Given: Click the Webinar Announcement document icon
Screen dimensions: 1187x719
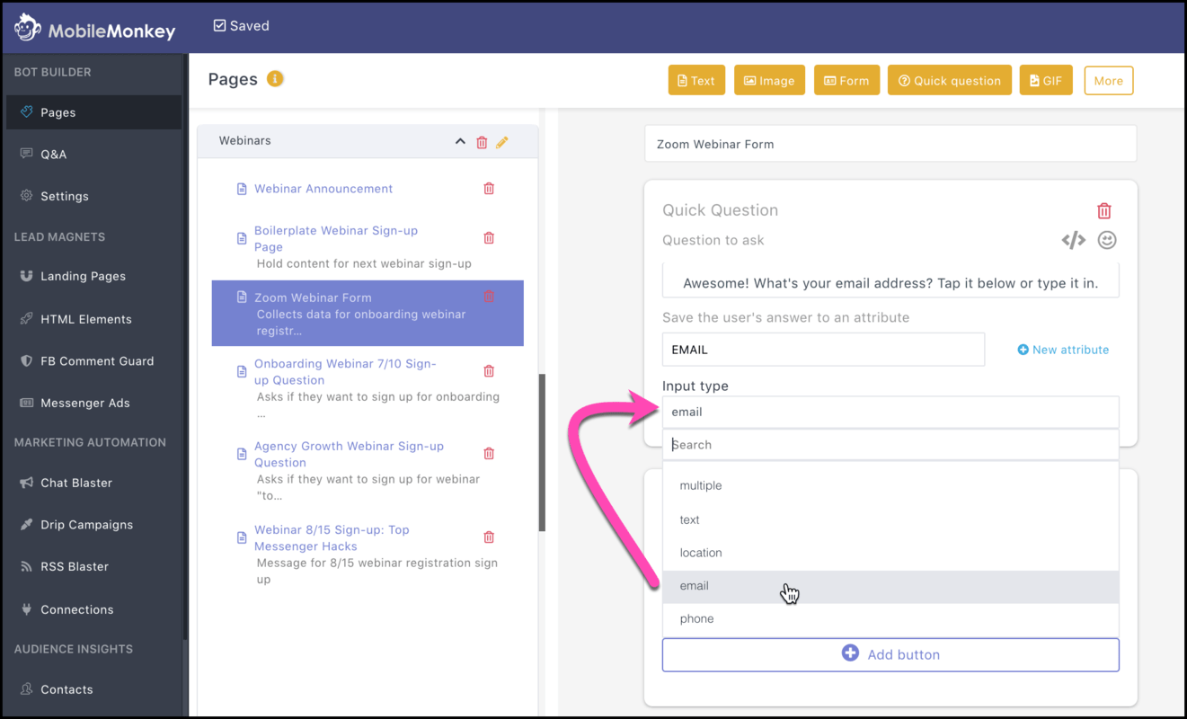Looking at the screenshot, I should click(242, 189).
